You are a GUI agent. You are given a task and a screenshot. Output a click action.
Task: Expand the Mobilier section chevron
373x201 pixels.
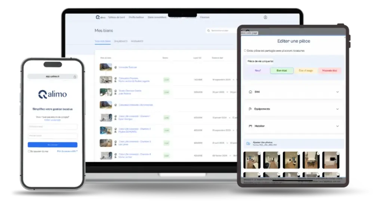[337, 126]
